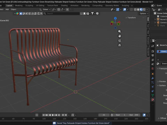Open Global transform orientation dropdown
The height and width of the screenshot is (125, 167).
click(x=45, y=9)
